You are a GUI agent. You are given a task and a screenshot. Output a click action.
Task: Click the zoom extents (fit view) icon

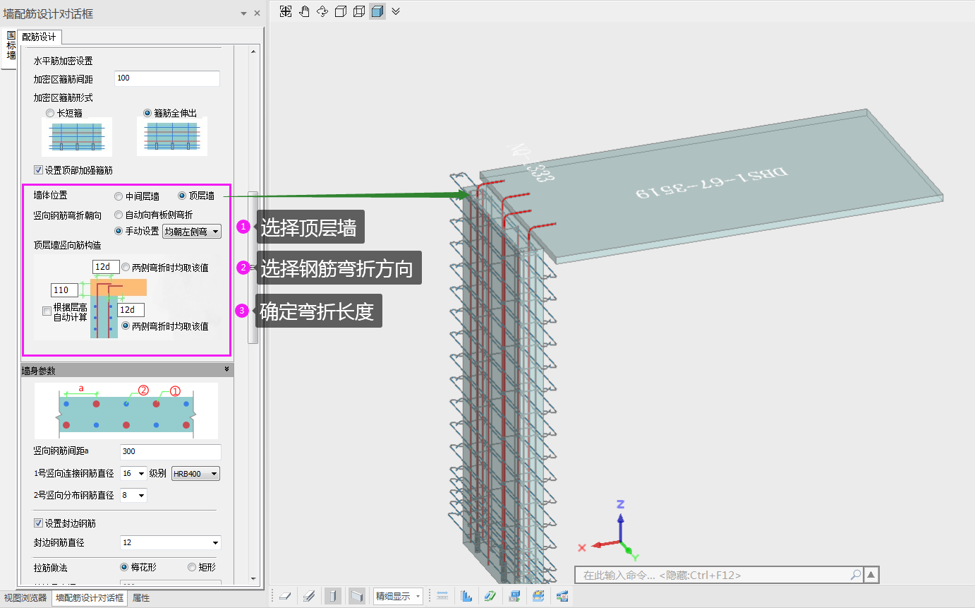[x=286, y=11]
